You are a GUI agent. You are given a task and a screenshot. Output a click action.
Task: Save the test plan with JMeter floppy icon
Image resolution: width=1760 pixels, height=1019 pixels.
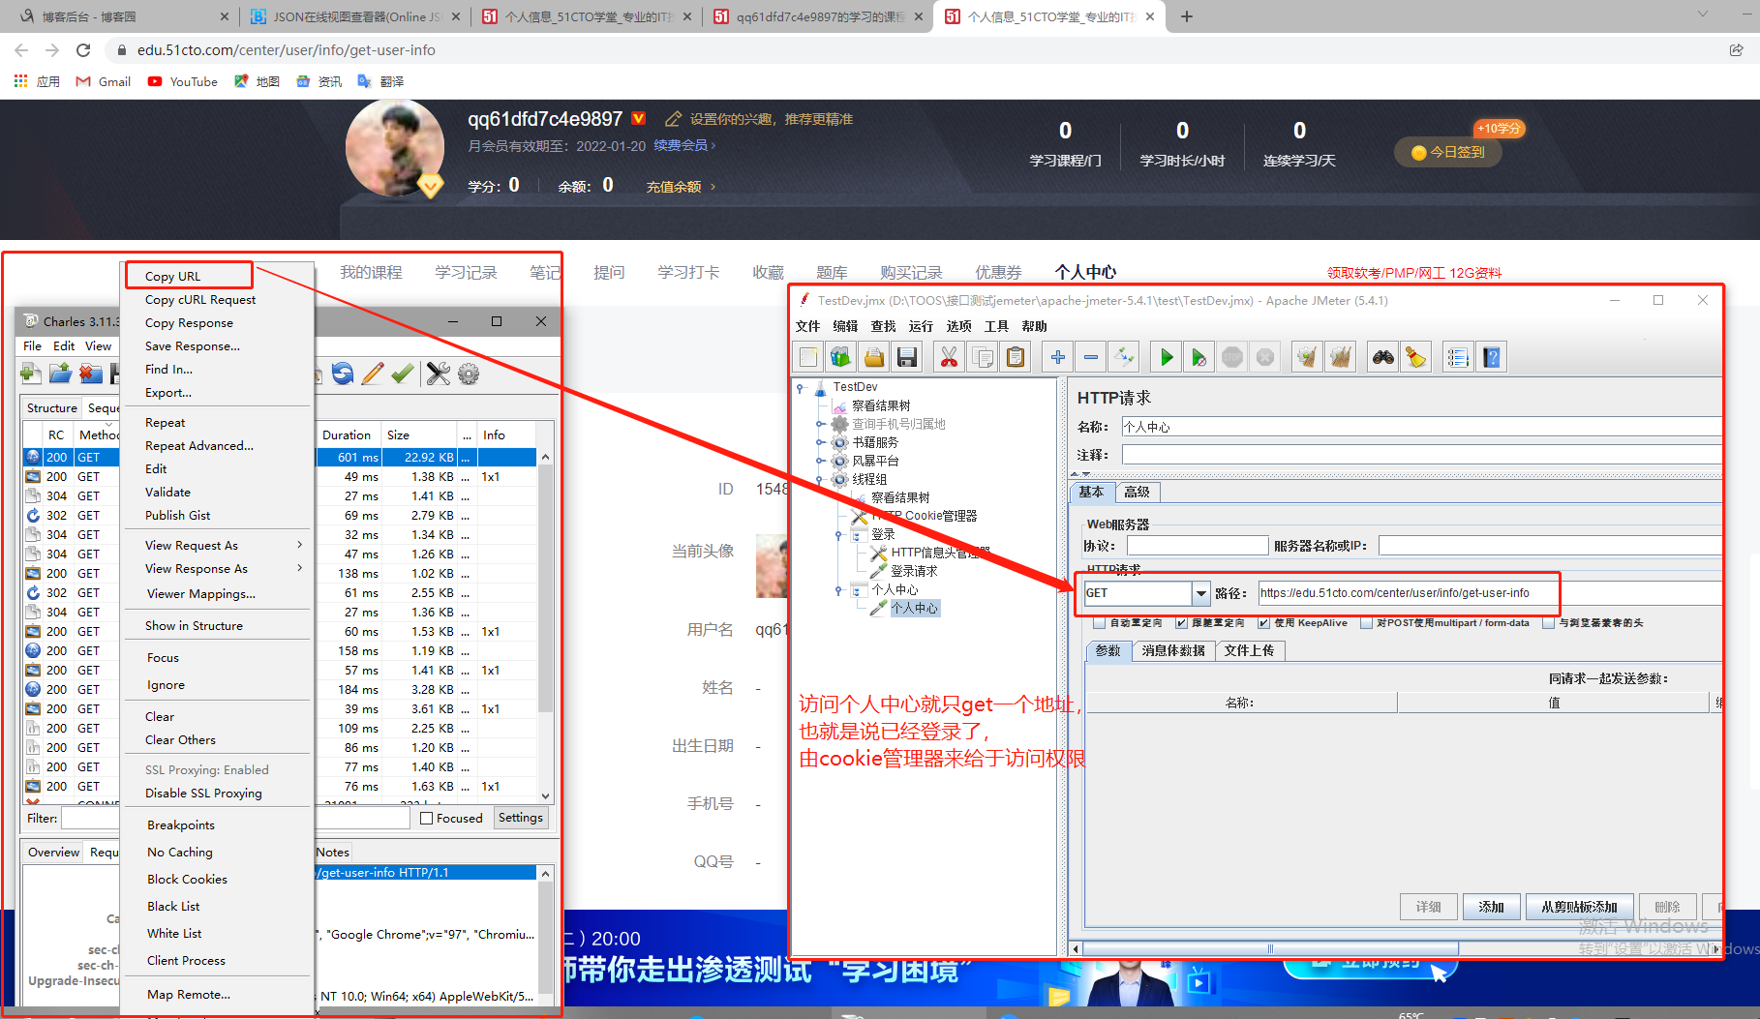coord(907,358)
